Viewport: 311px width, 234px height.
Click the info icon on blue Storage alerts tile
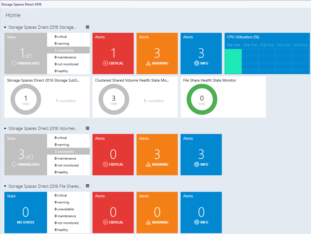pos(197,63)
